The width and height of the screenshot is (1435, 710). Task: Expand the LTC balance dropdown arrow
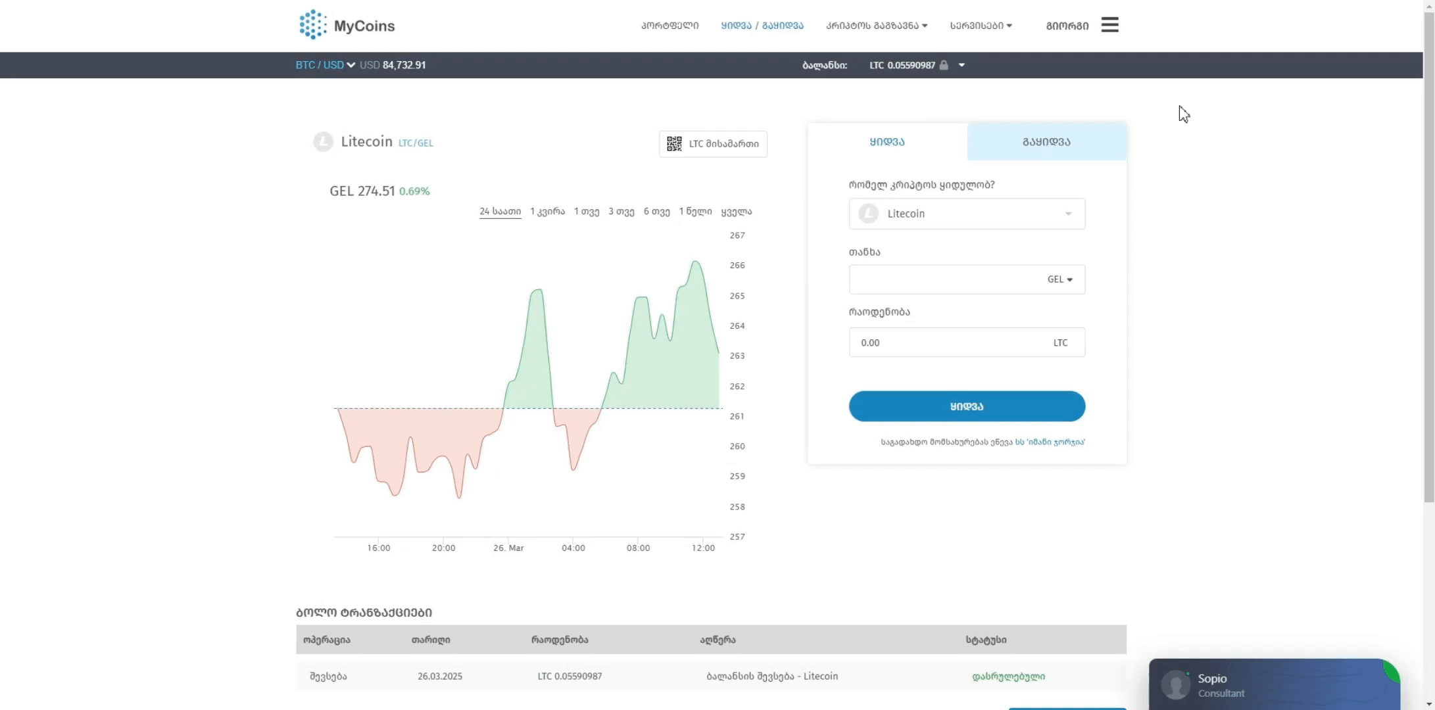(961, 65)
